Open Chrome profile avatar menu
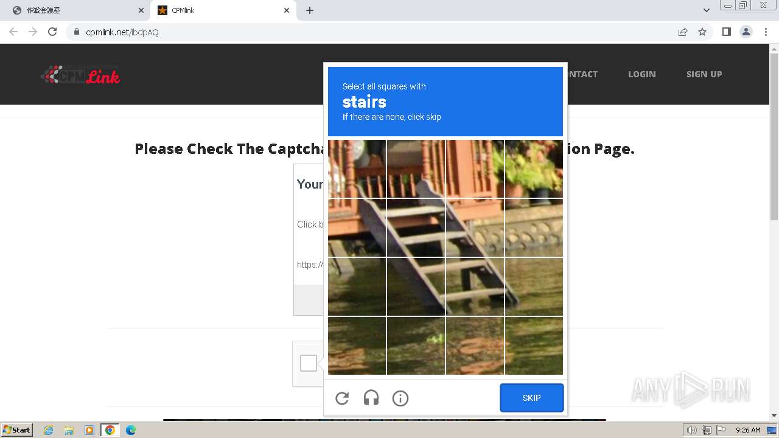Screen dimensions: 779x438 (x=746, y=32)
